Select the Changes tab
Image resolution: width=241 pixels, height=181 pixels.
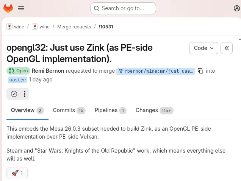point(147,110)
